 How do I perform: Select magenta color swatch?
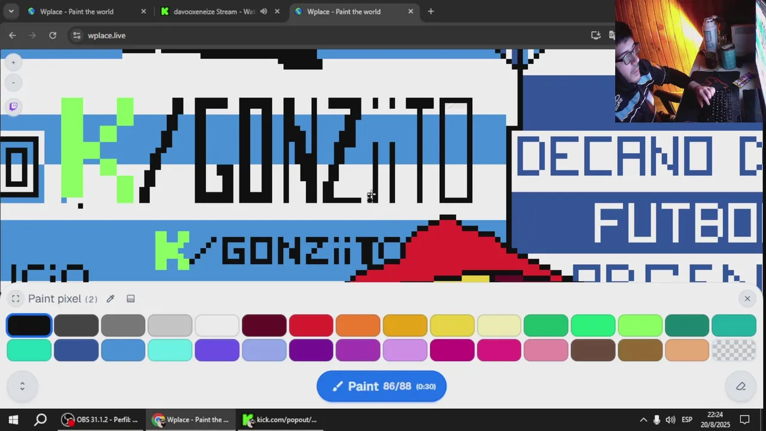[452, 350]
